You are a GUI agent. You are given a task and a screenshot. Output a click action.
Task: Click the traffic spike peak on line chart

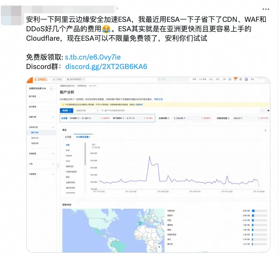point(150,156)
